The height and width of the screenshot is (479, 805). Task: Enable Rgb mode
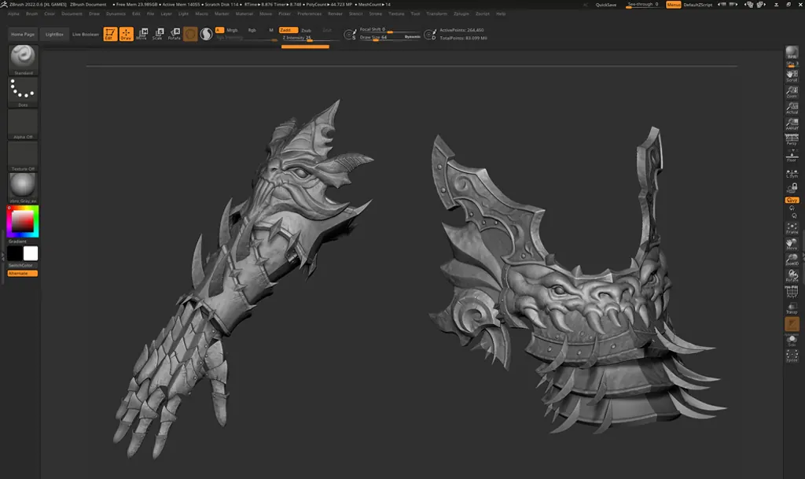click(252, 31)
